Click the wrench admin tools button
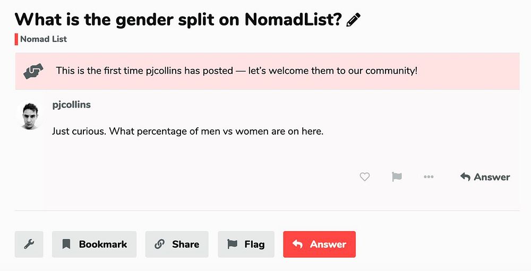The image size is (531, 271). [29, 244]
